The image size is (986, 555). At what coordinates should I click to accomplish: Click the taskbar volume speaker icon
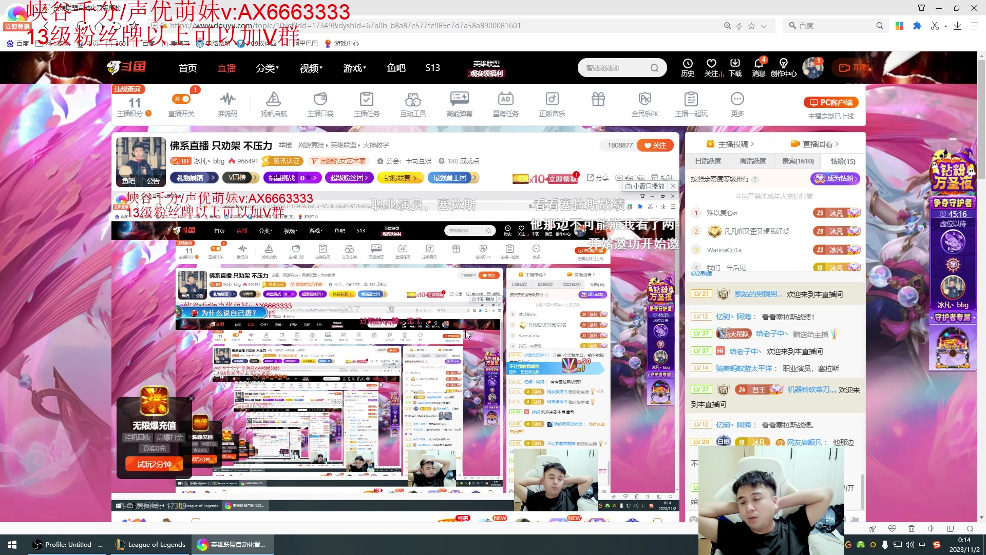(x=909, y=545)
